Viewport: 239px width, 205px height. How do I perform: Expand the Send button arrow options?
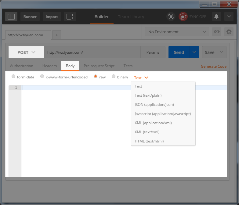click(194, 52)
